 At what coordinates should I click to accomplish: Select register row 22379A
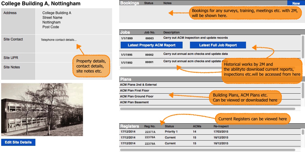[210, 143]
